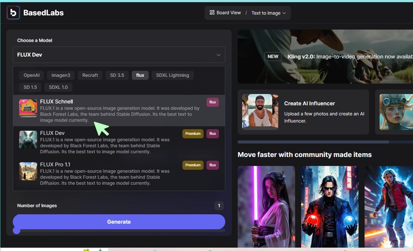This screenshot has width=413, height=251.
Task: Click the NEW badge on the banner
Action: [x=273, y=57]
